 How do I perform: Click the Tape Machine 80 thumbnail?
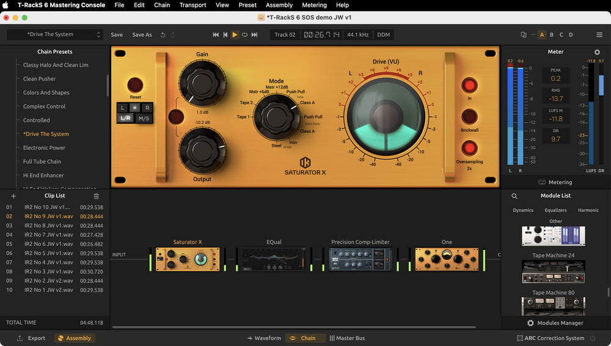[x=554, y=306]
